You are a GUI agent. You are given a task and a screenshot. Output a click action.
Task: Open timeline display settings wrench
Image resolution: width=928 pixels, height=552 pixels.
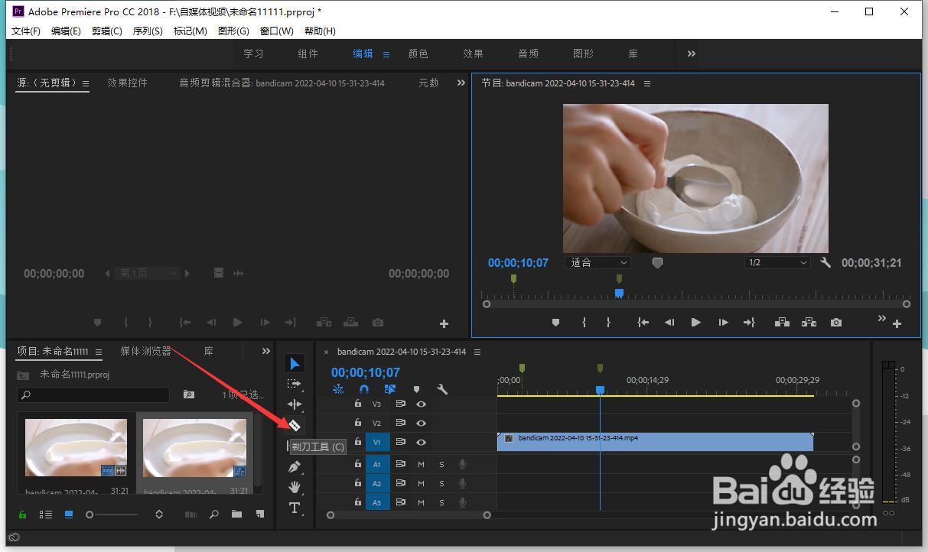point(442,389)
